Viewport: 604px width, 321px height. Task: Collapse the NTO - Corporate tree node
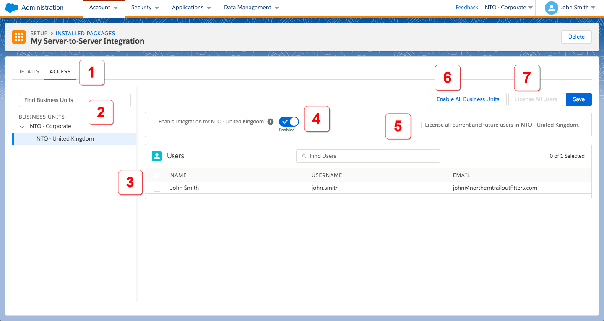point(22,126)
